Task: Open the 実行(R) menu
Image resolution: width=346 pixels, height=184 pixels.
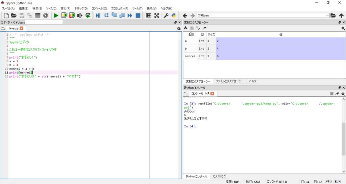Action: (65, 8)
